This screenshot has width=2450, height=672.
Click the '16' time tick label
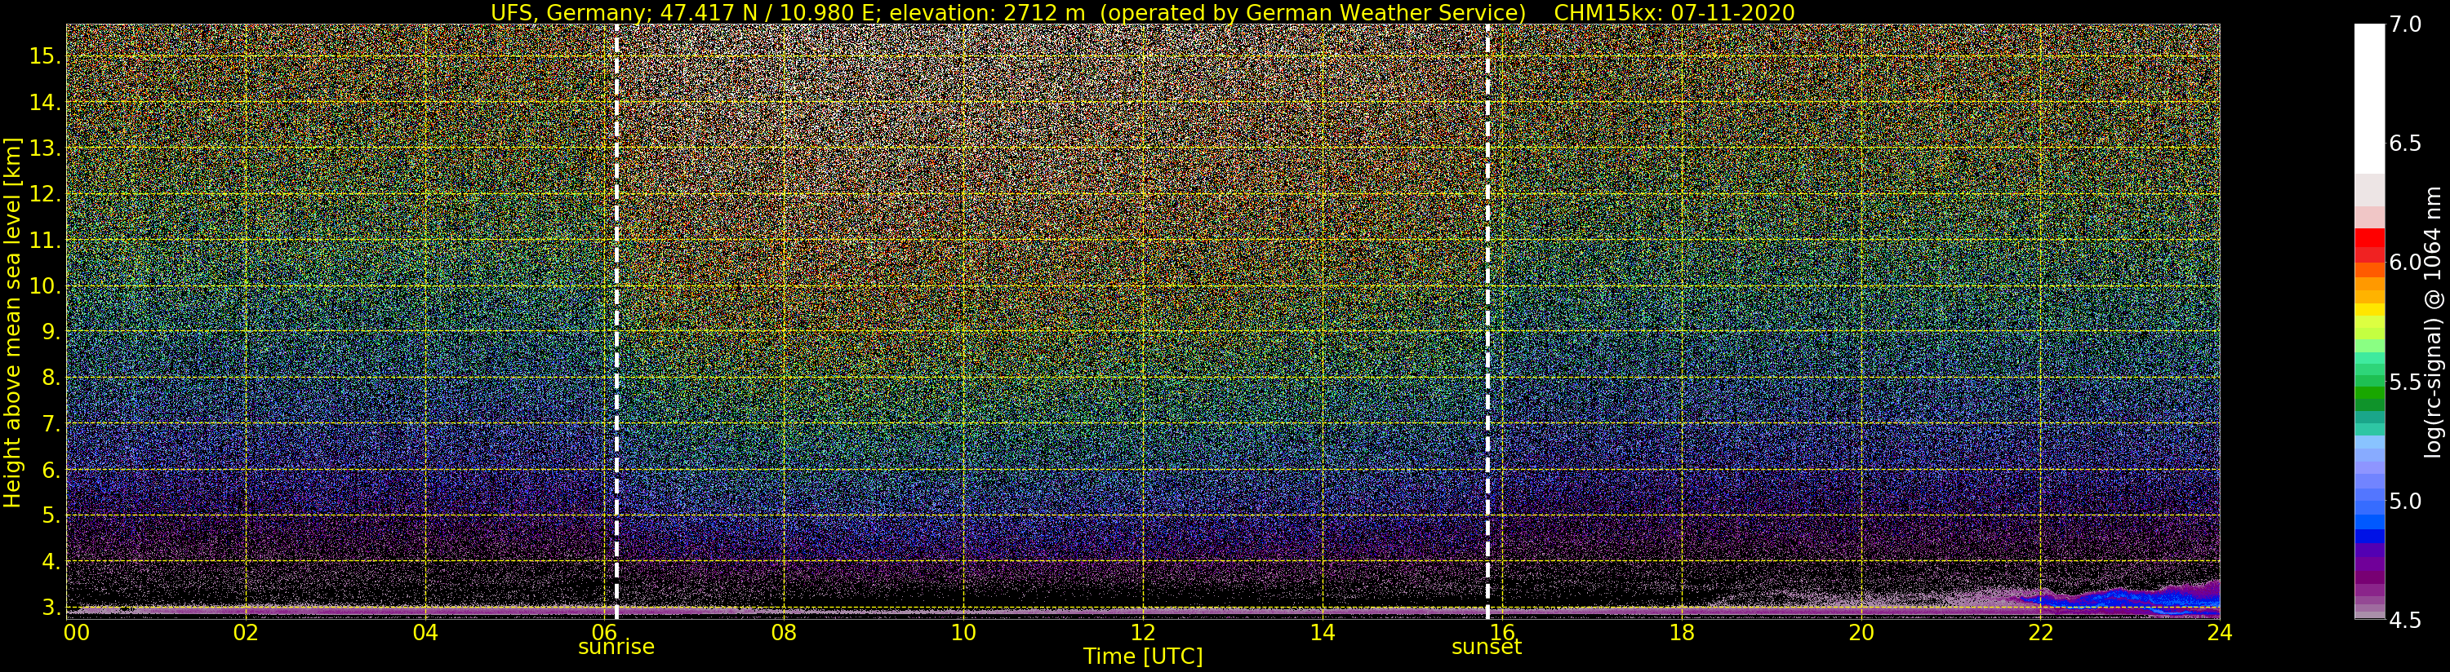1502,632
